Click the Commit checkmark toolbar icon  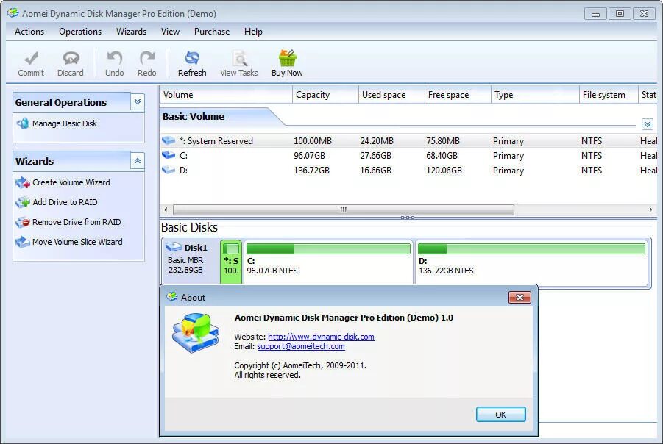pyautogui.click(x=32, y=58)
